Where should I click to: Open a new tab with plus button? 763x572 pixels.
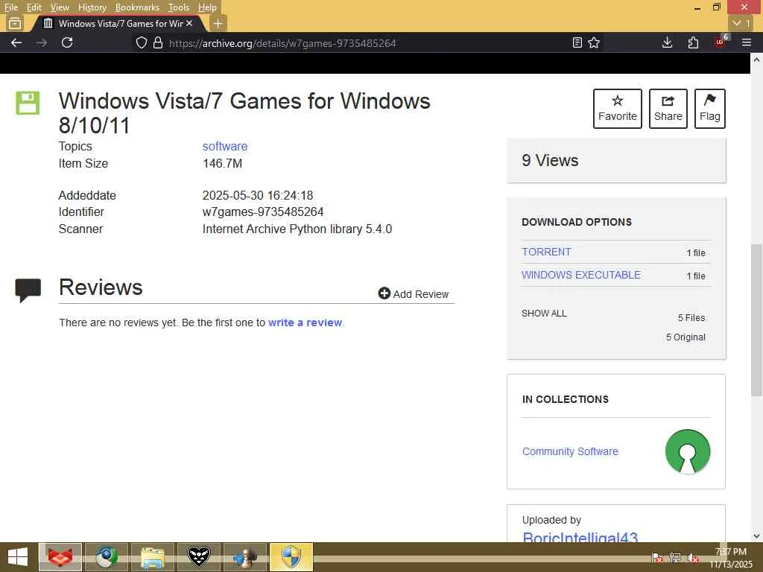tap(218, 23)
